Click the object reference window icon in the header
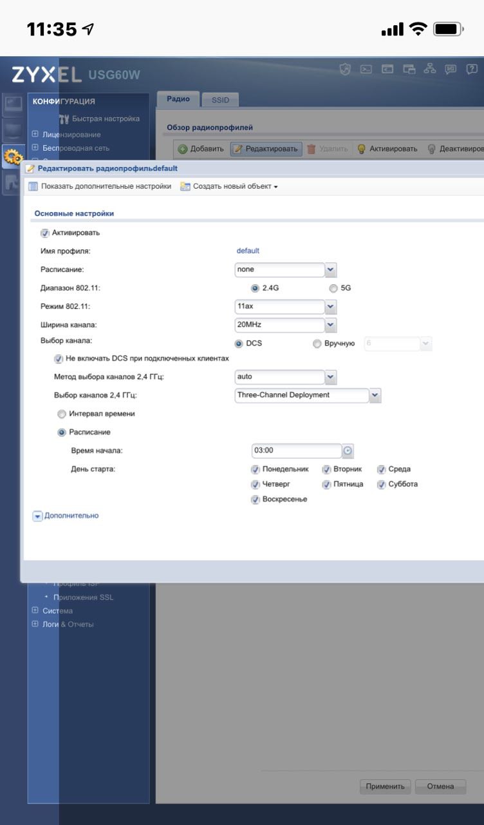Viewport: 484px width, 825px height. [387, 70]
